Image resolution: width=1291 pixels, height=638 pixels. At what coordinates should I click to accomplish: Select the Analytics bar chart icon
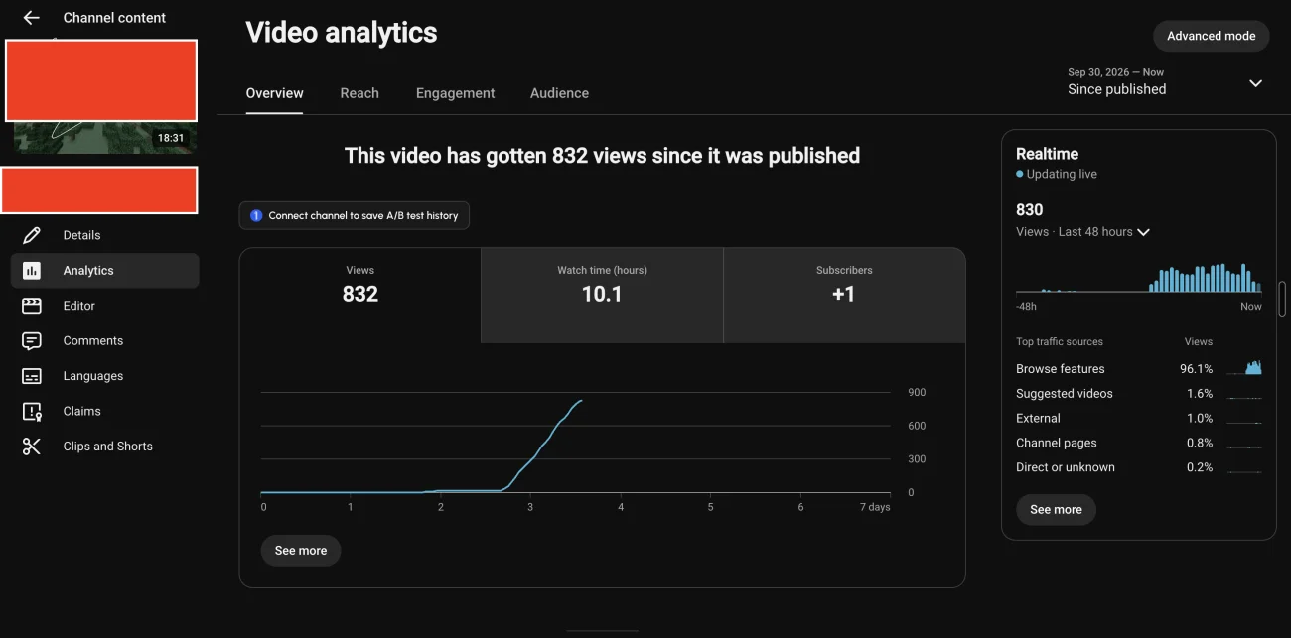tap(32, 270)
